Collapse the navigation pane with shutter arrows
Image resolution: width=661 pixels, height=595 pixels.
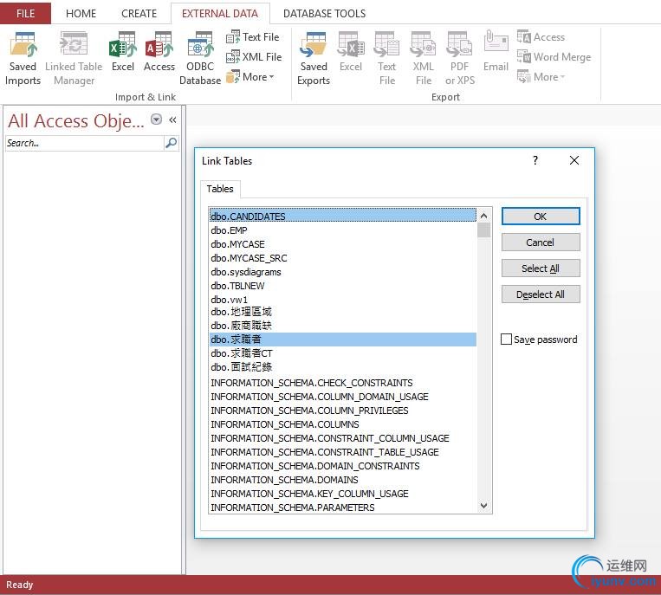click(172, 120)
